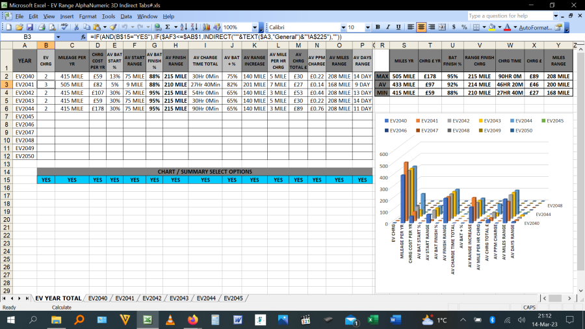This screenshot has height=329, width=585.
Task: Open the Borders dropdown arrow
Action: click(x=484, y=27)
